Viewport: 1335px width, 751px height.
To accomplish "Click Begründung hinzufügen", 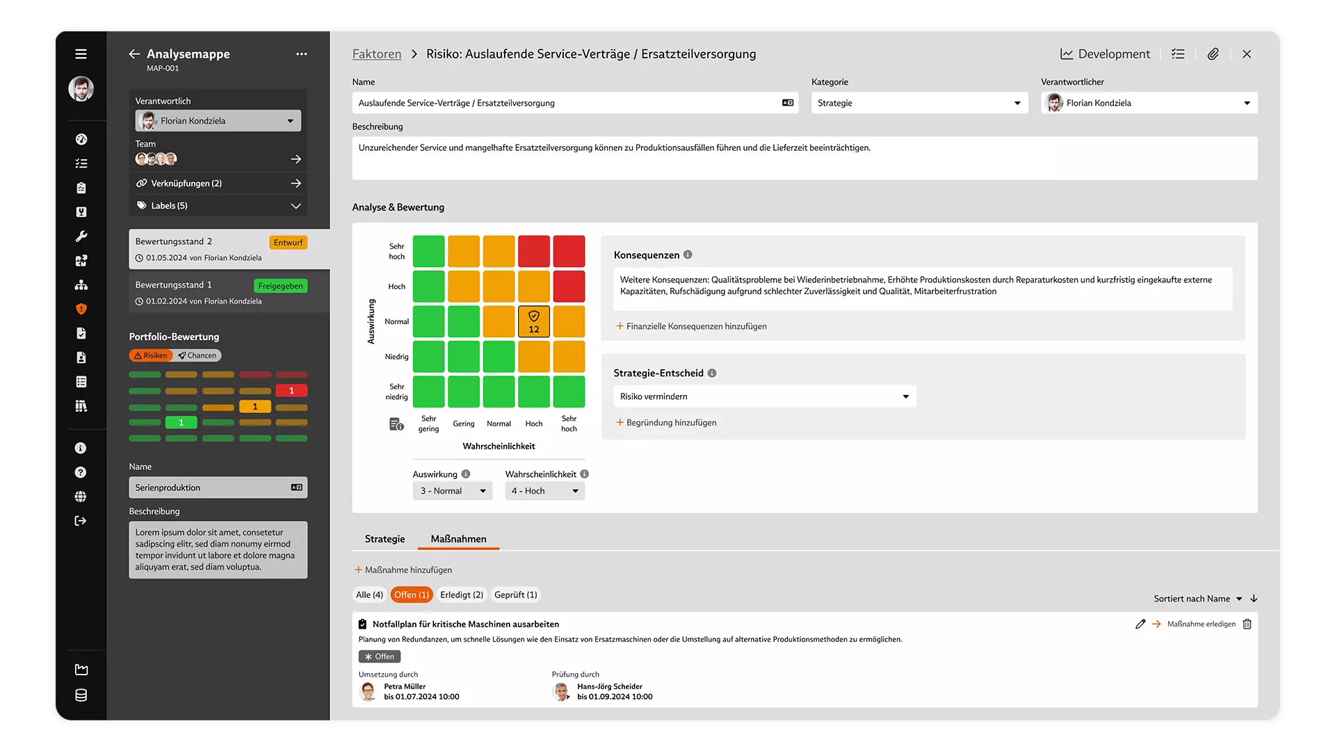I will pos(666,422).
